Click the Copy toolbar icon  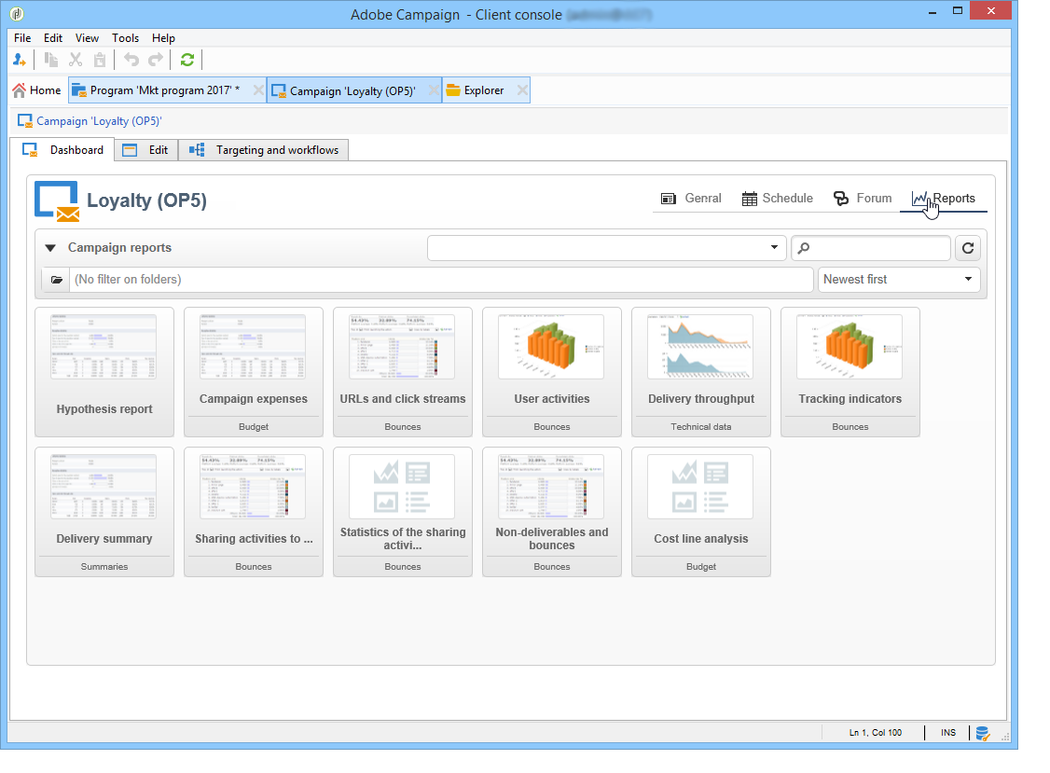tap(51, 61)
